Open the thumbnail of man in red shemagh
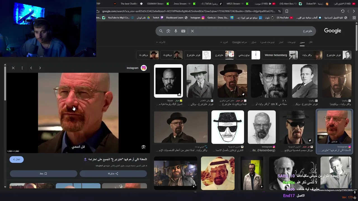Image resolution: width=358 pixels, height=201 pixels. (218, 173)
